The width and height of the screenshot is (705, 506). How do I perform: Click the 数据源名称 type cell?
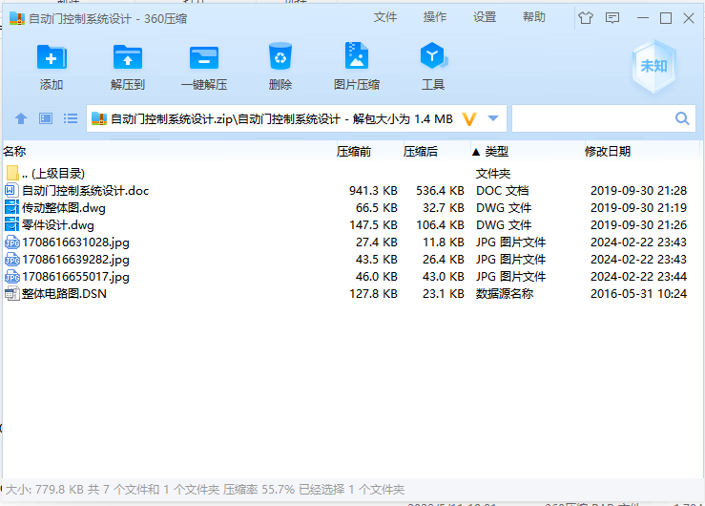pyautogui.click(x=505, y=294)
